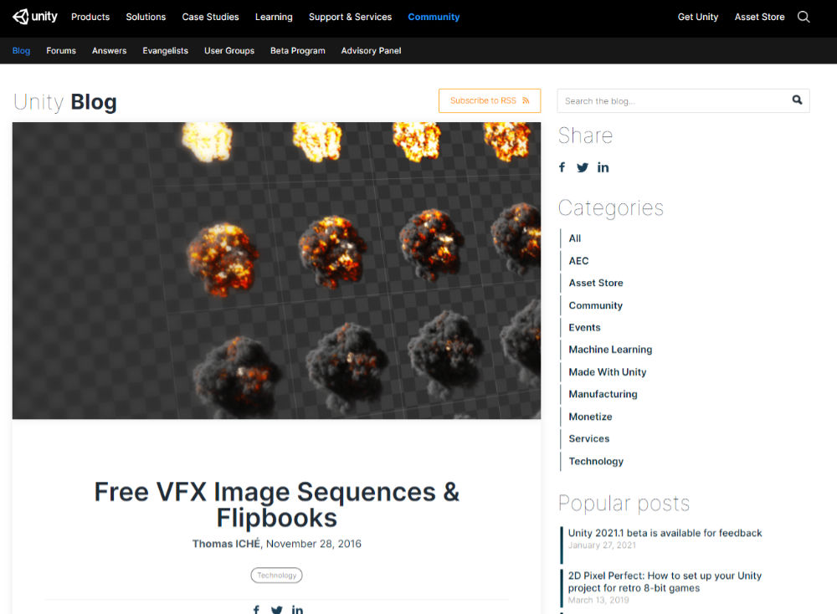The height and width of the screenshot is (614, 837).
Task: Open the Asset Store header link
Action: (759, 17)
